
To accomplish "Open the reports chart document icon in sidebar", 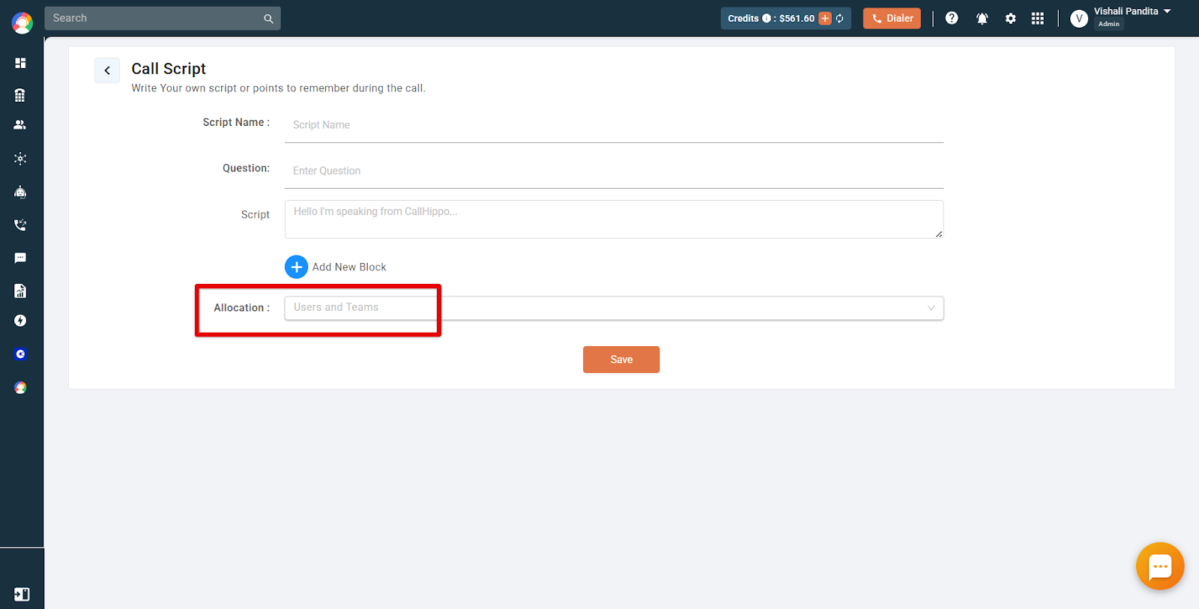I will click(20, 291).
